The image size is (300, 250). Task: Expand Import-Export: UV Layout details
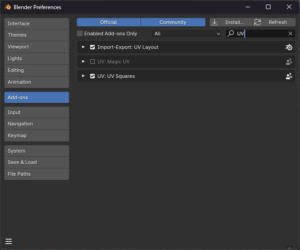(83, 47)
